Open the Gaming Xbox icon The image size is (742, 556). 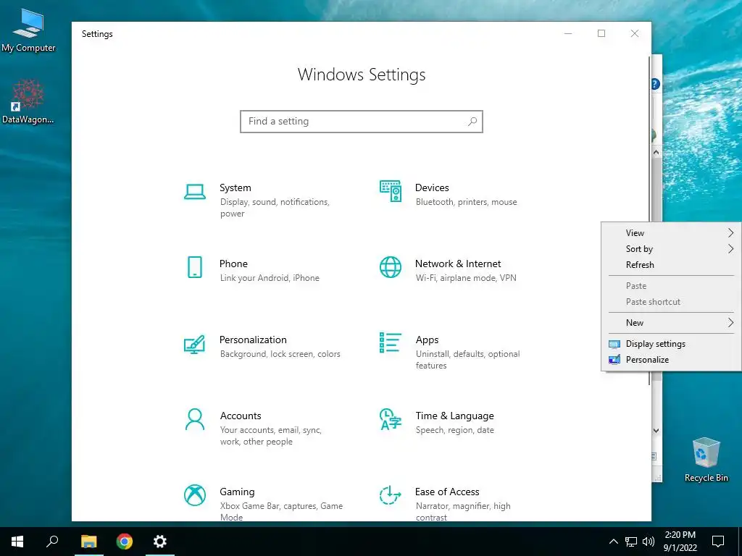pyautogui.click(x=194, y=495)
